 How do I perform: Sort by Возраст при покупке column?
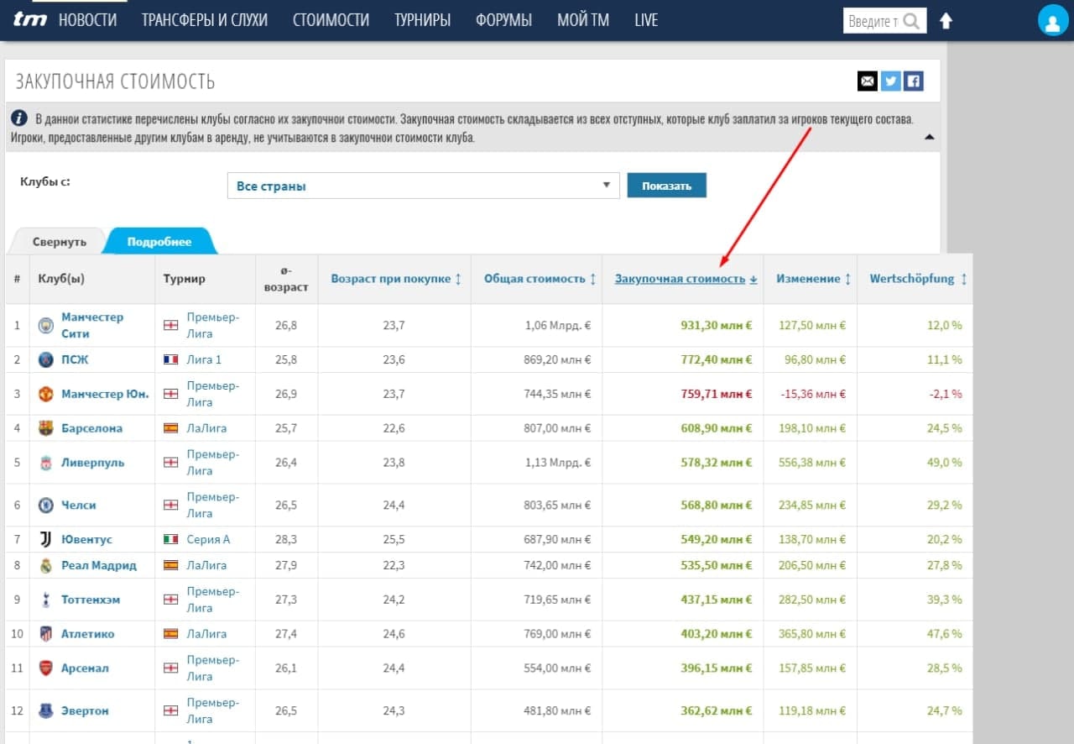pyautogui.click(x=396, y=279)
